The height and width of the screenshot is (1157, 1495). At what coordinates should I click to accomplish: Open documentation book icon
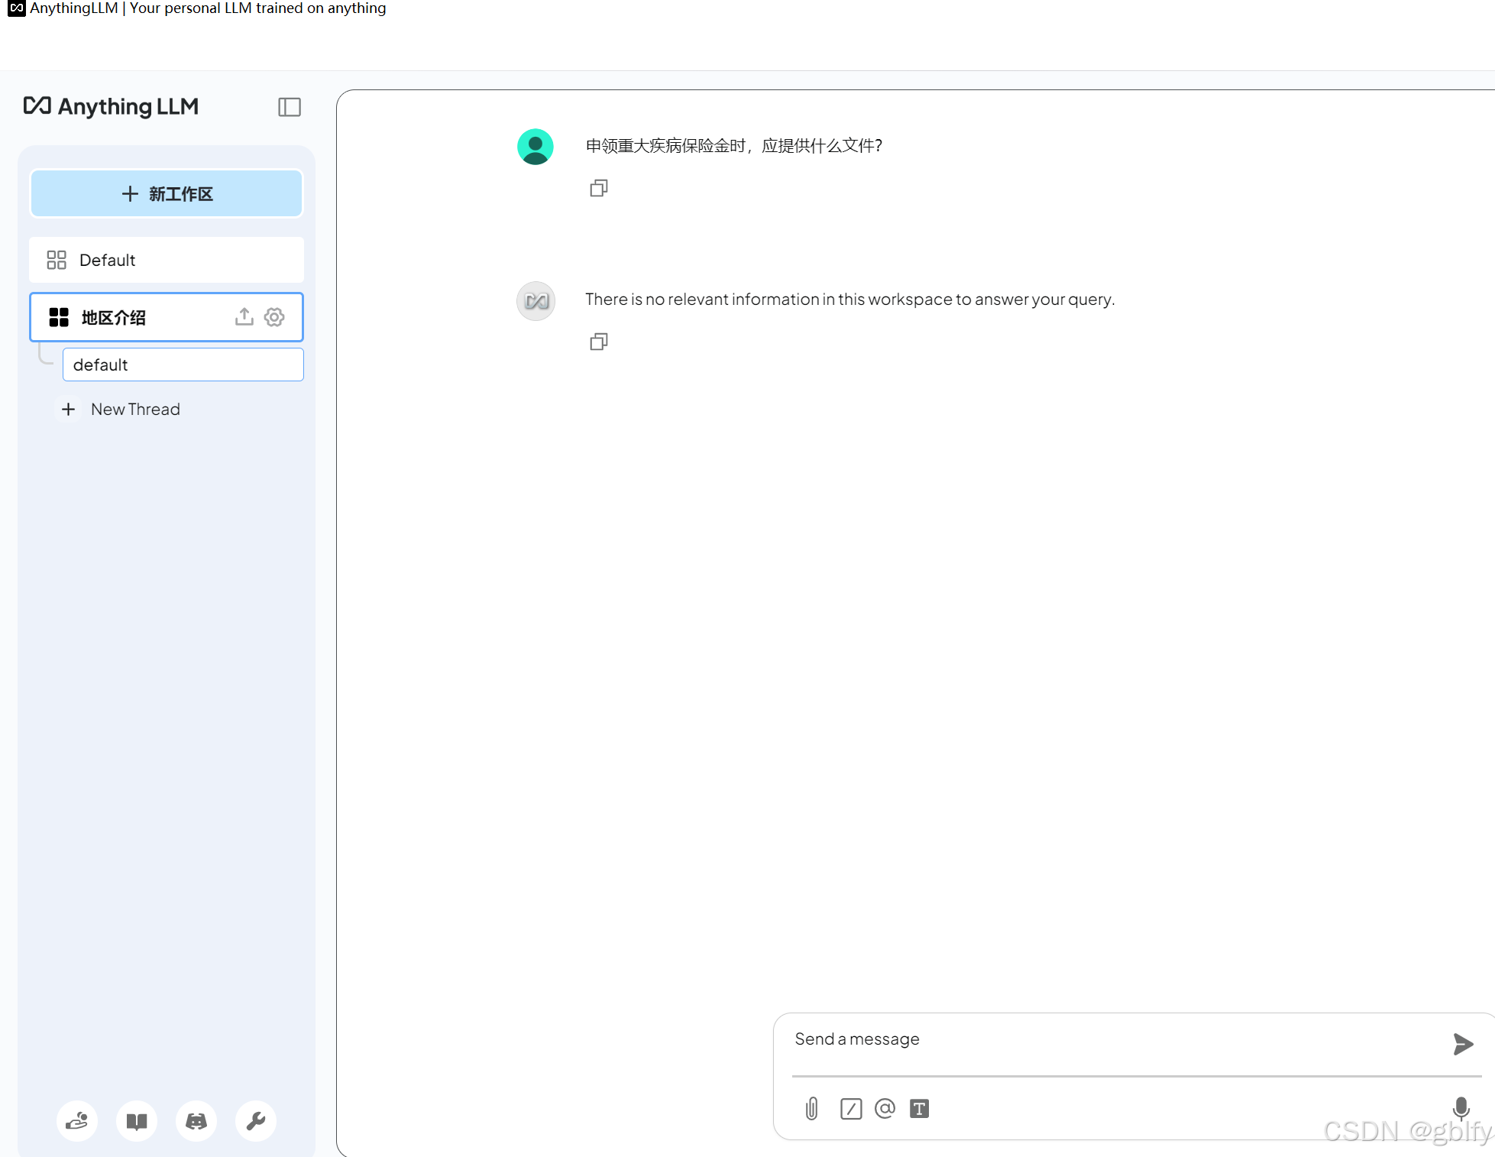coord(137,1121)
